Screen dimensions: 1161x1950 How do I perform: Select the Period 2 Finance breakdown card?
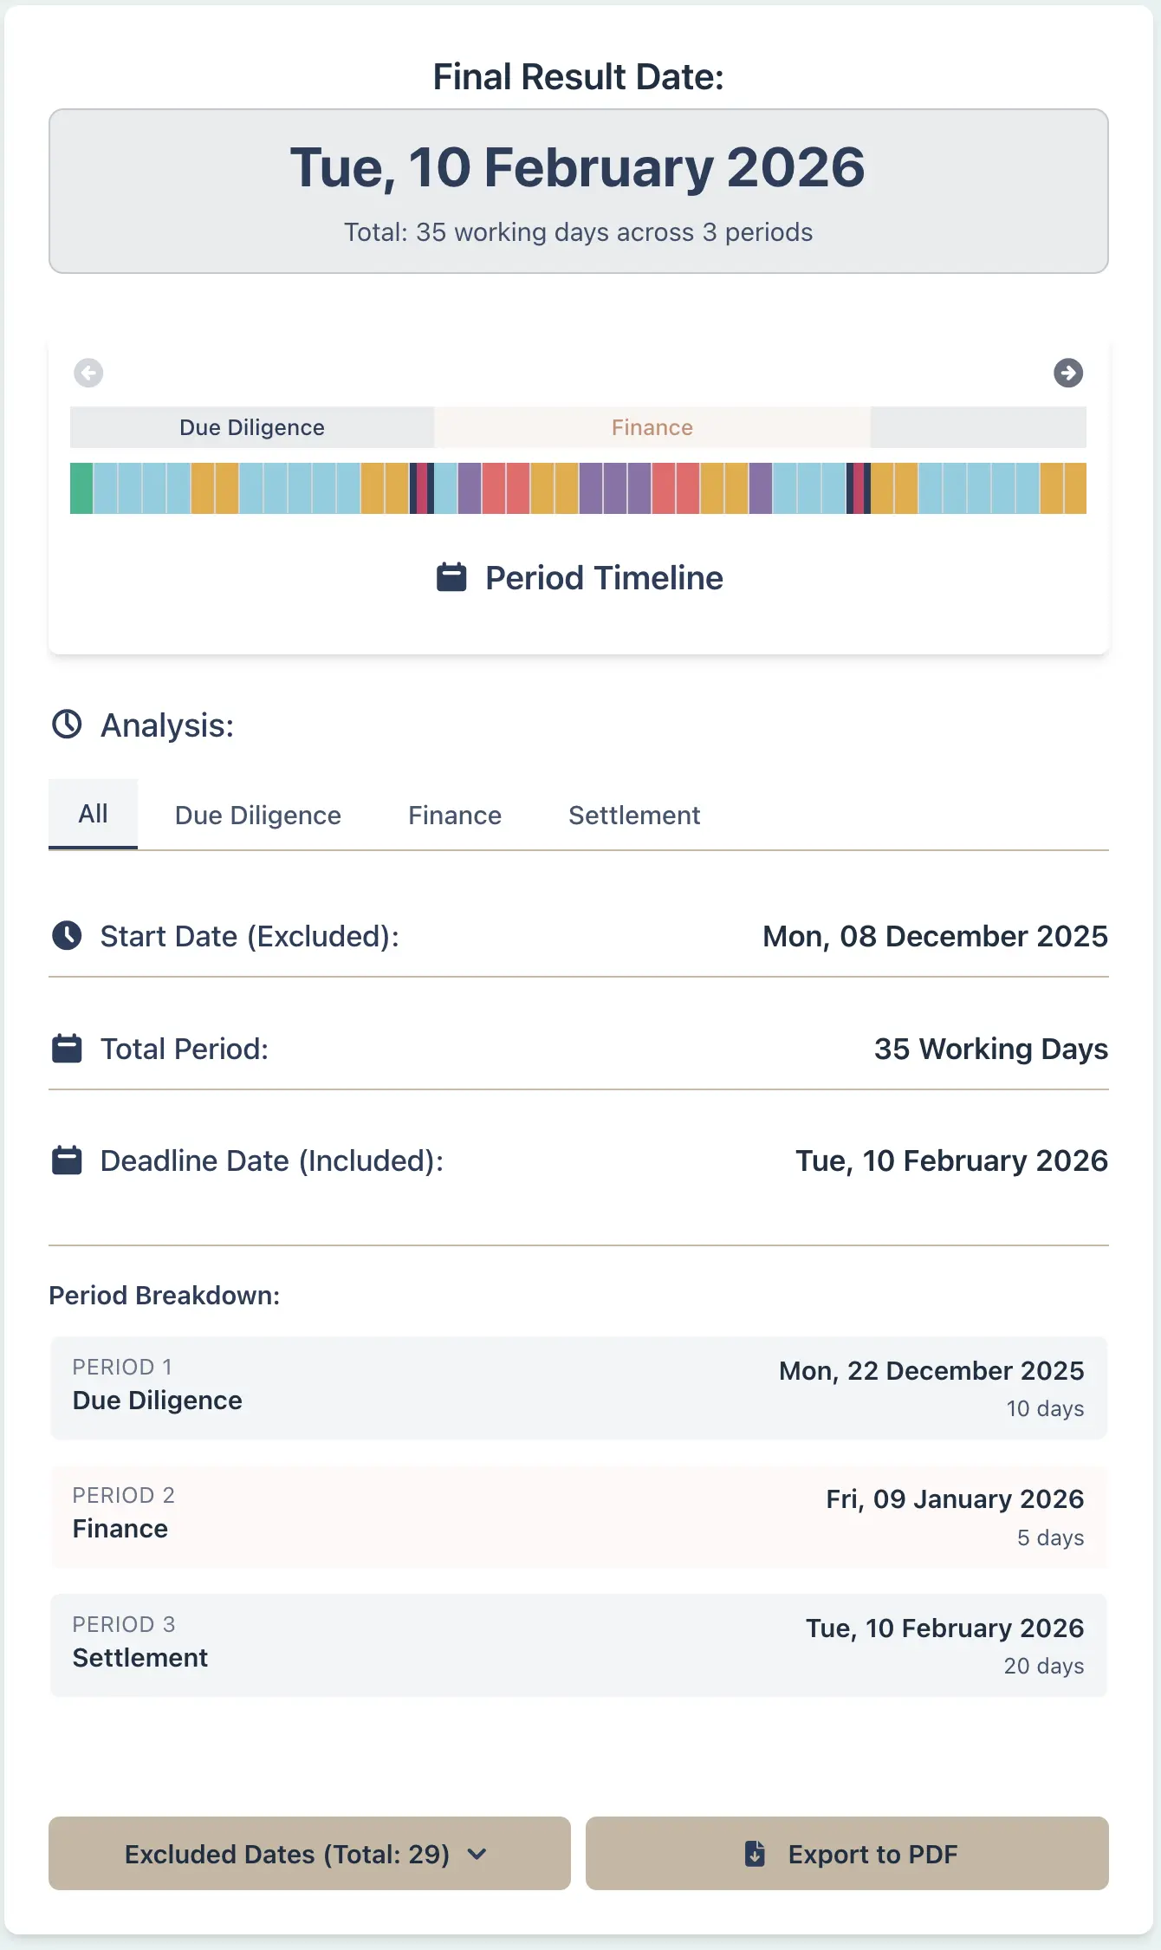pos(579,1517)
